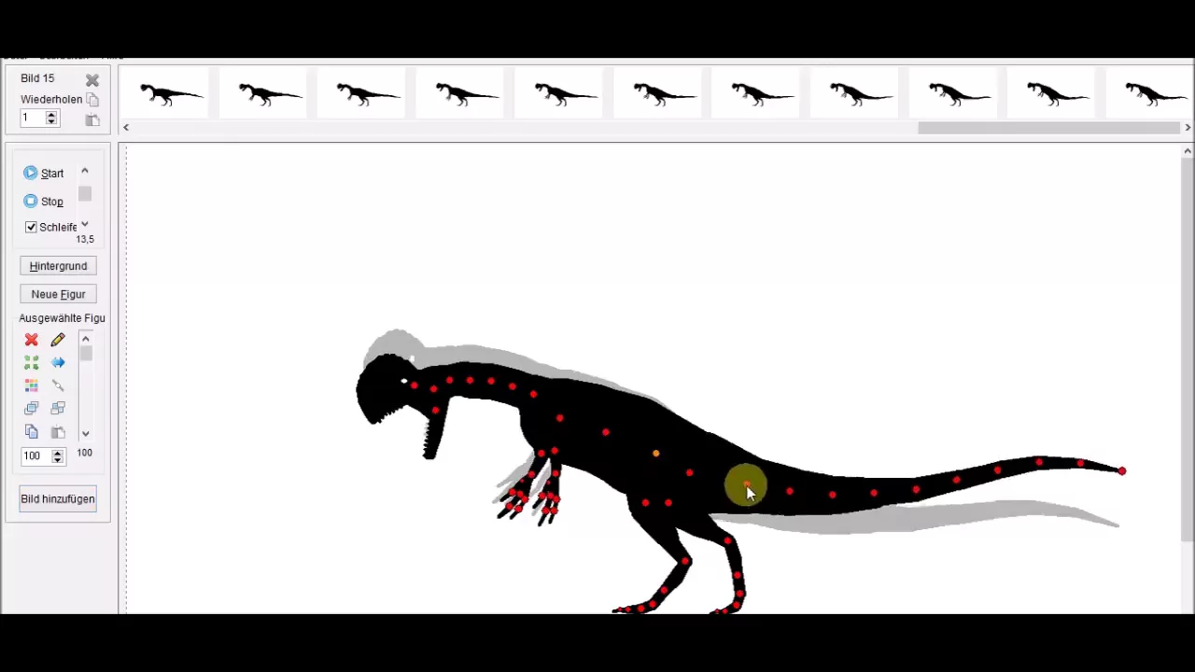This screenshot has width=1195, height=672.
Task: Add a frame with Bild hinzufügen
Action: pos(58,499)
